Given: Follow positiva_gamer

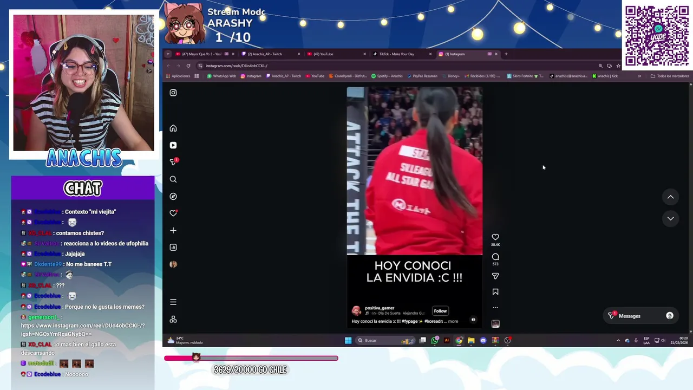Looking at the screenshot, I should pyautogui.click(x=440, y=311).
